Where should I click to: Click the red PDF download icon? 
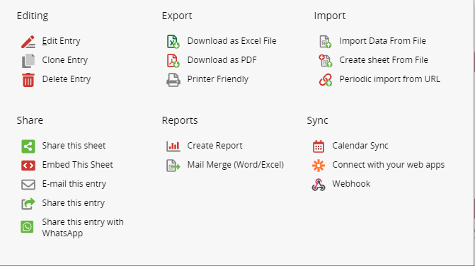point(173,61)
